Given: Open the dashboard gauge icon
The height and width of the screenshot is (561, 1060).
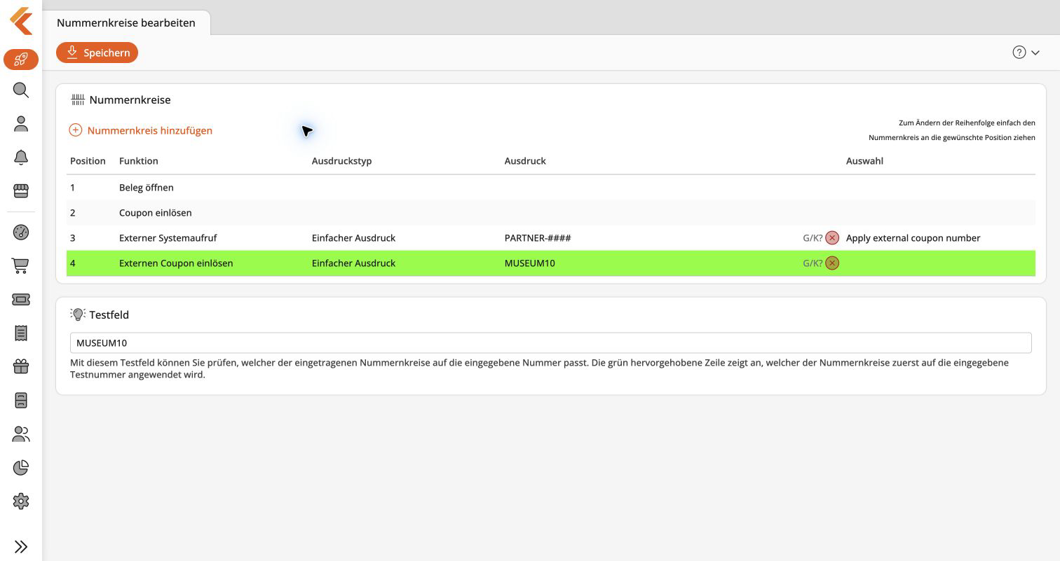Looking at the screenshot, I should [21, 233].
